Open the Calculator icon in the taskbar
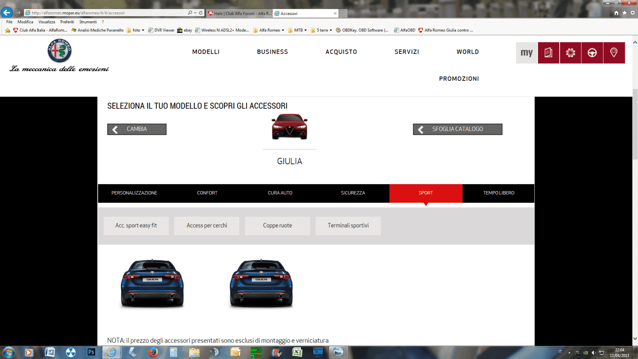This screenshot has width=638, height=359. click(x=174, y=352)
